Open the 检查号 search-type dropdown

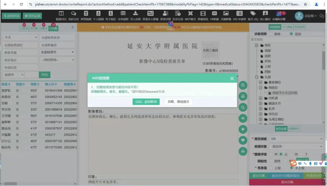[x=13, y=75]
